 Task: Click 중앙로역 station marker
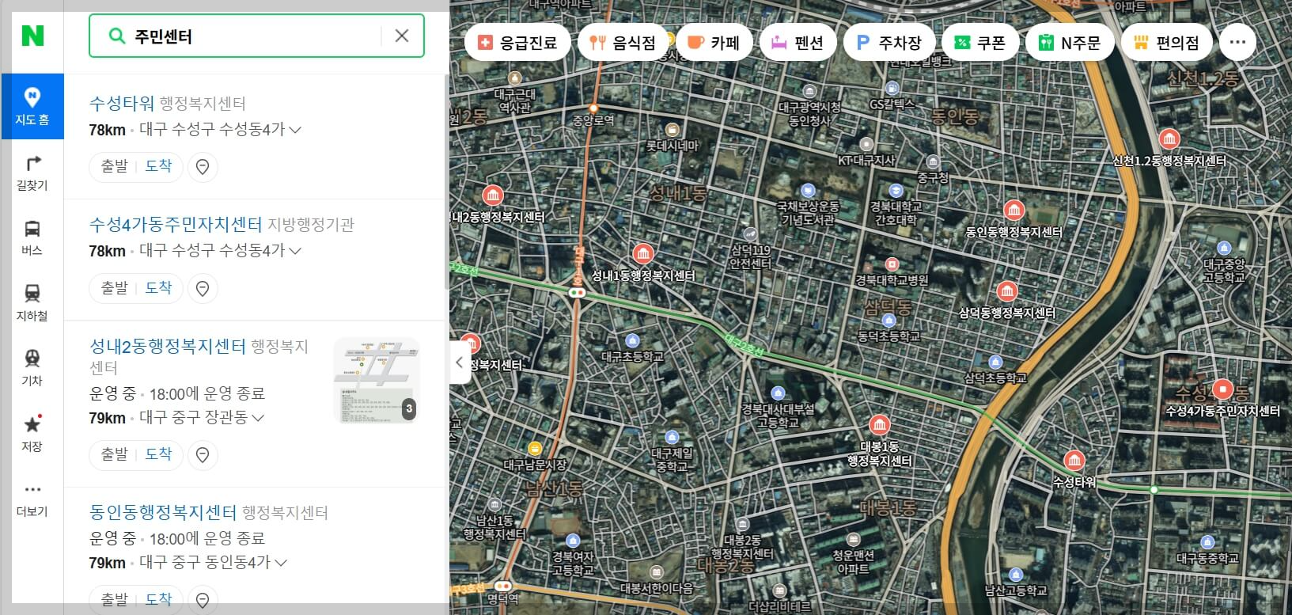pyautogui.click(x=593, y=108)
